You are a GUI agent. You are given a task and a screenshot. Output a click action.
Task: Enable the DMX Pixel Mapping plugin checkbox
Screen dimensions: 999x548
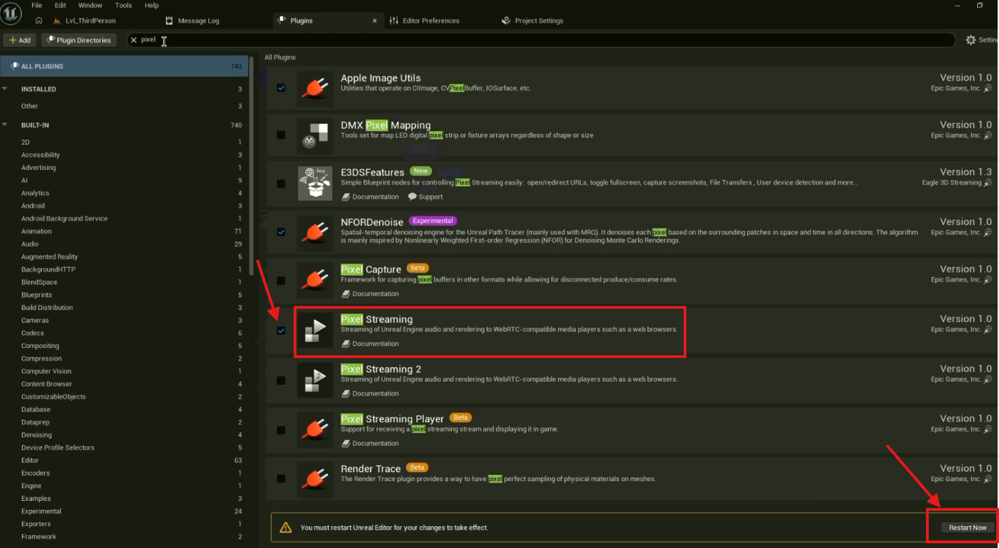281,135
